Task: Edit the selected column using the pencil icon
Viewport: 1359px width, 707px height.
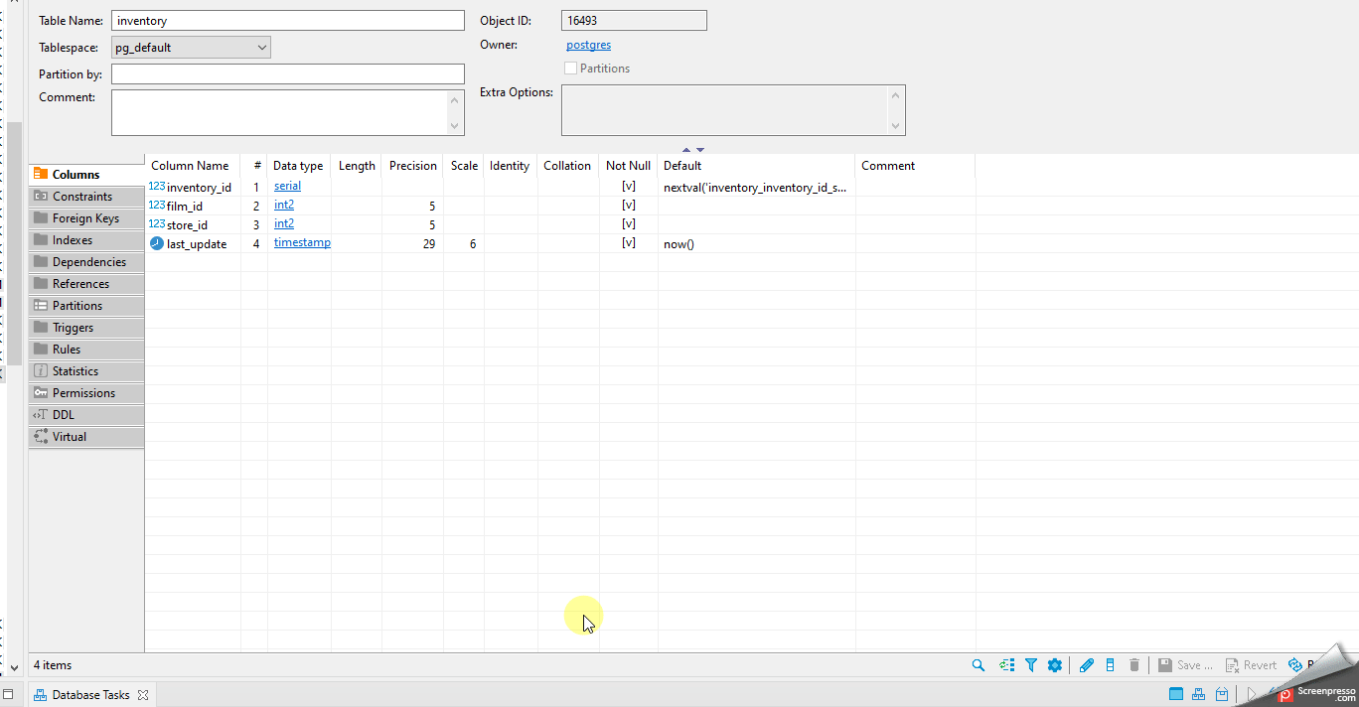Action: click(1086, 664)
